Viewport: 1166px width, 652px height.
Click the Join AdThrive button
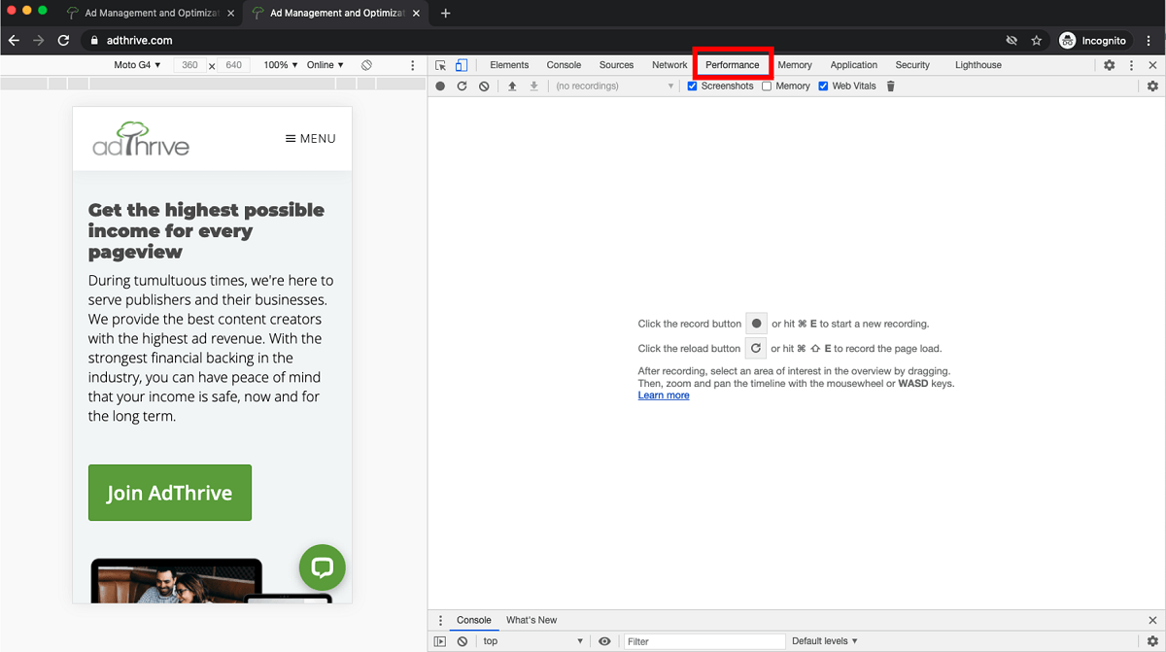(x=170, y=493)
